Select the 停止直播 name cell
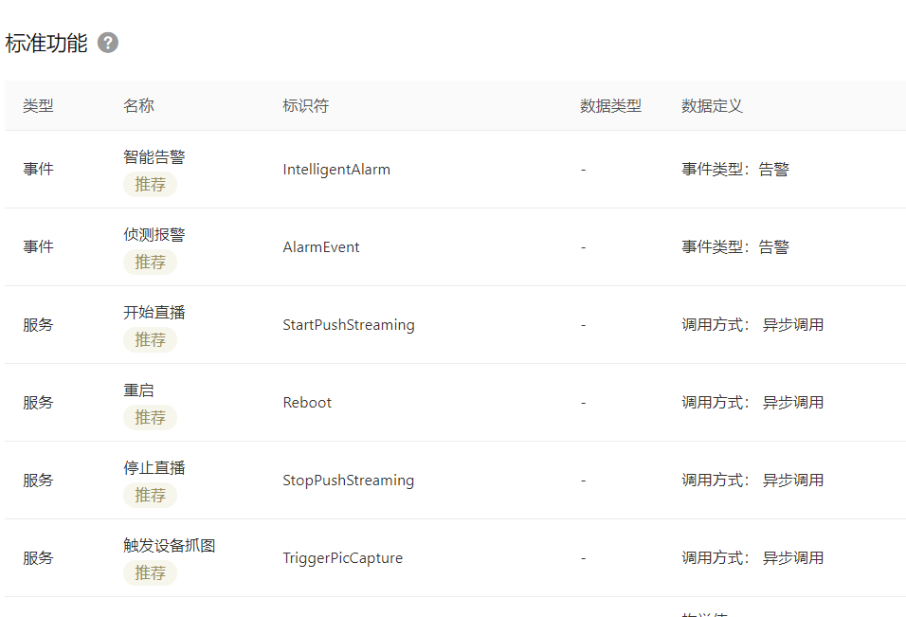The image size is (906, 617). (154, 468)
